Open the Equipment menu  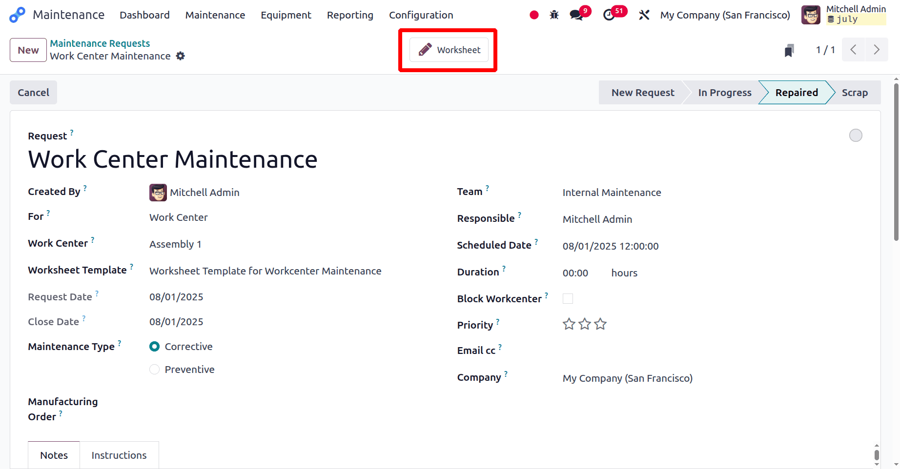[x=286, y=15]
